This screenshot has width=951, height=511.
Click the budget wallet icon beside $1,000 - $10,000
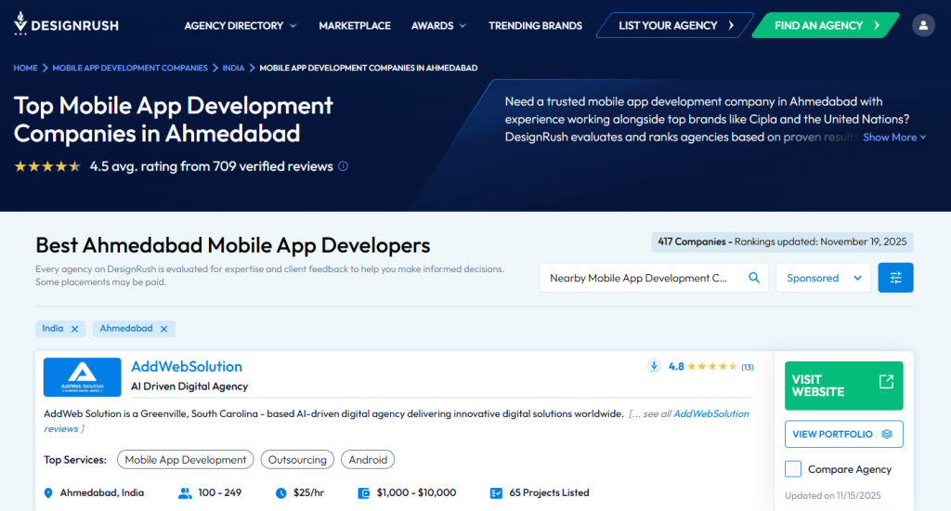tap(364, 492)
